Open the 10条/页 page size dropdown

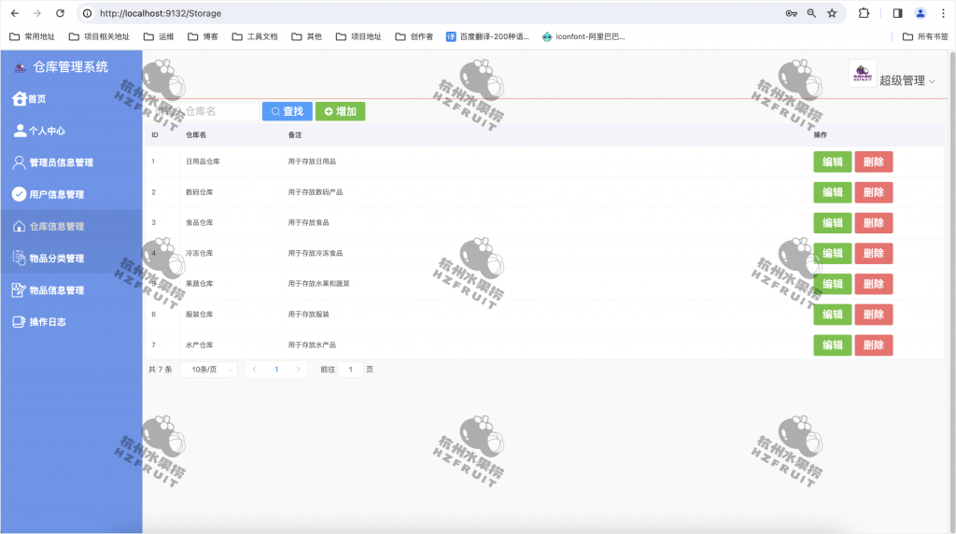[209, 370]
